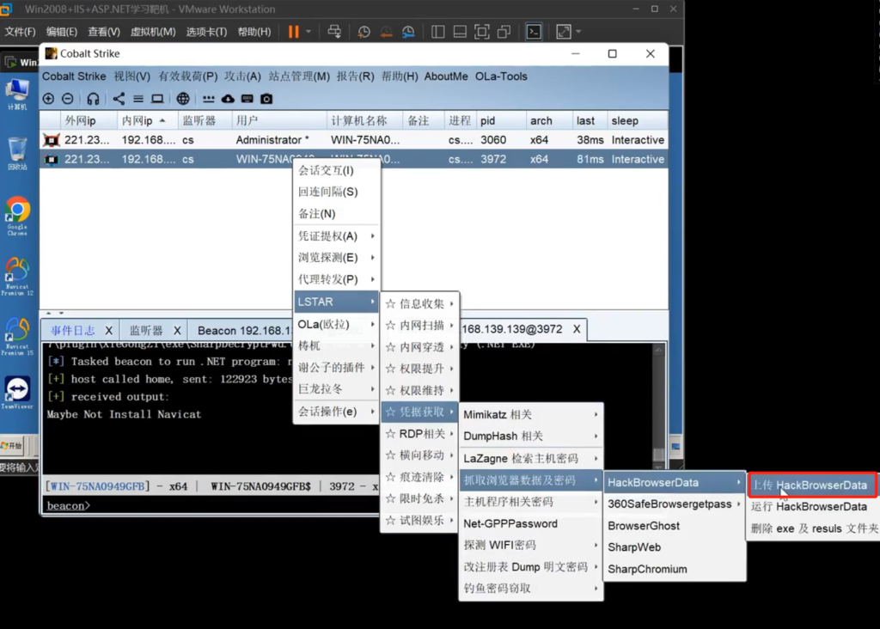Open screenshots with the camera icon
Viewport: 880px width, 629px height.
click(266, 99)
